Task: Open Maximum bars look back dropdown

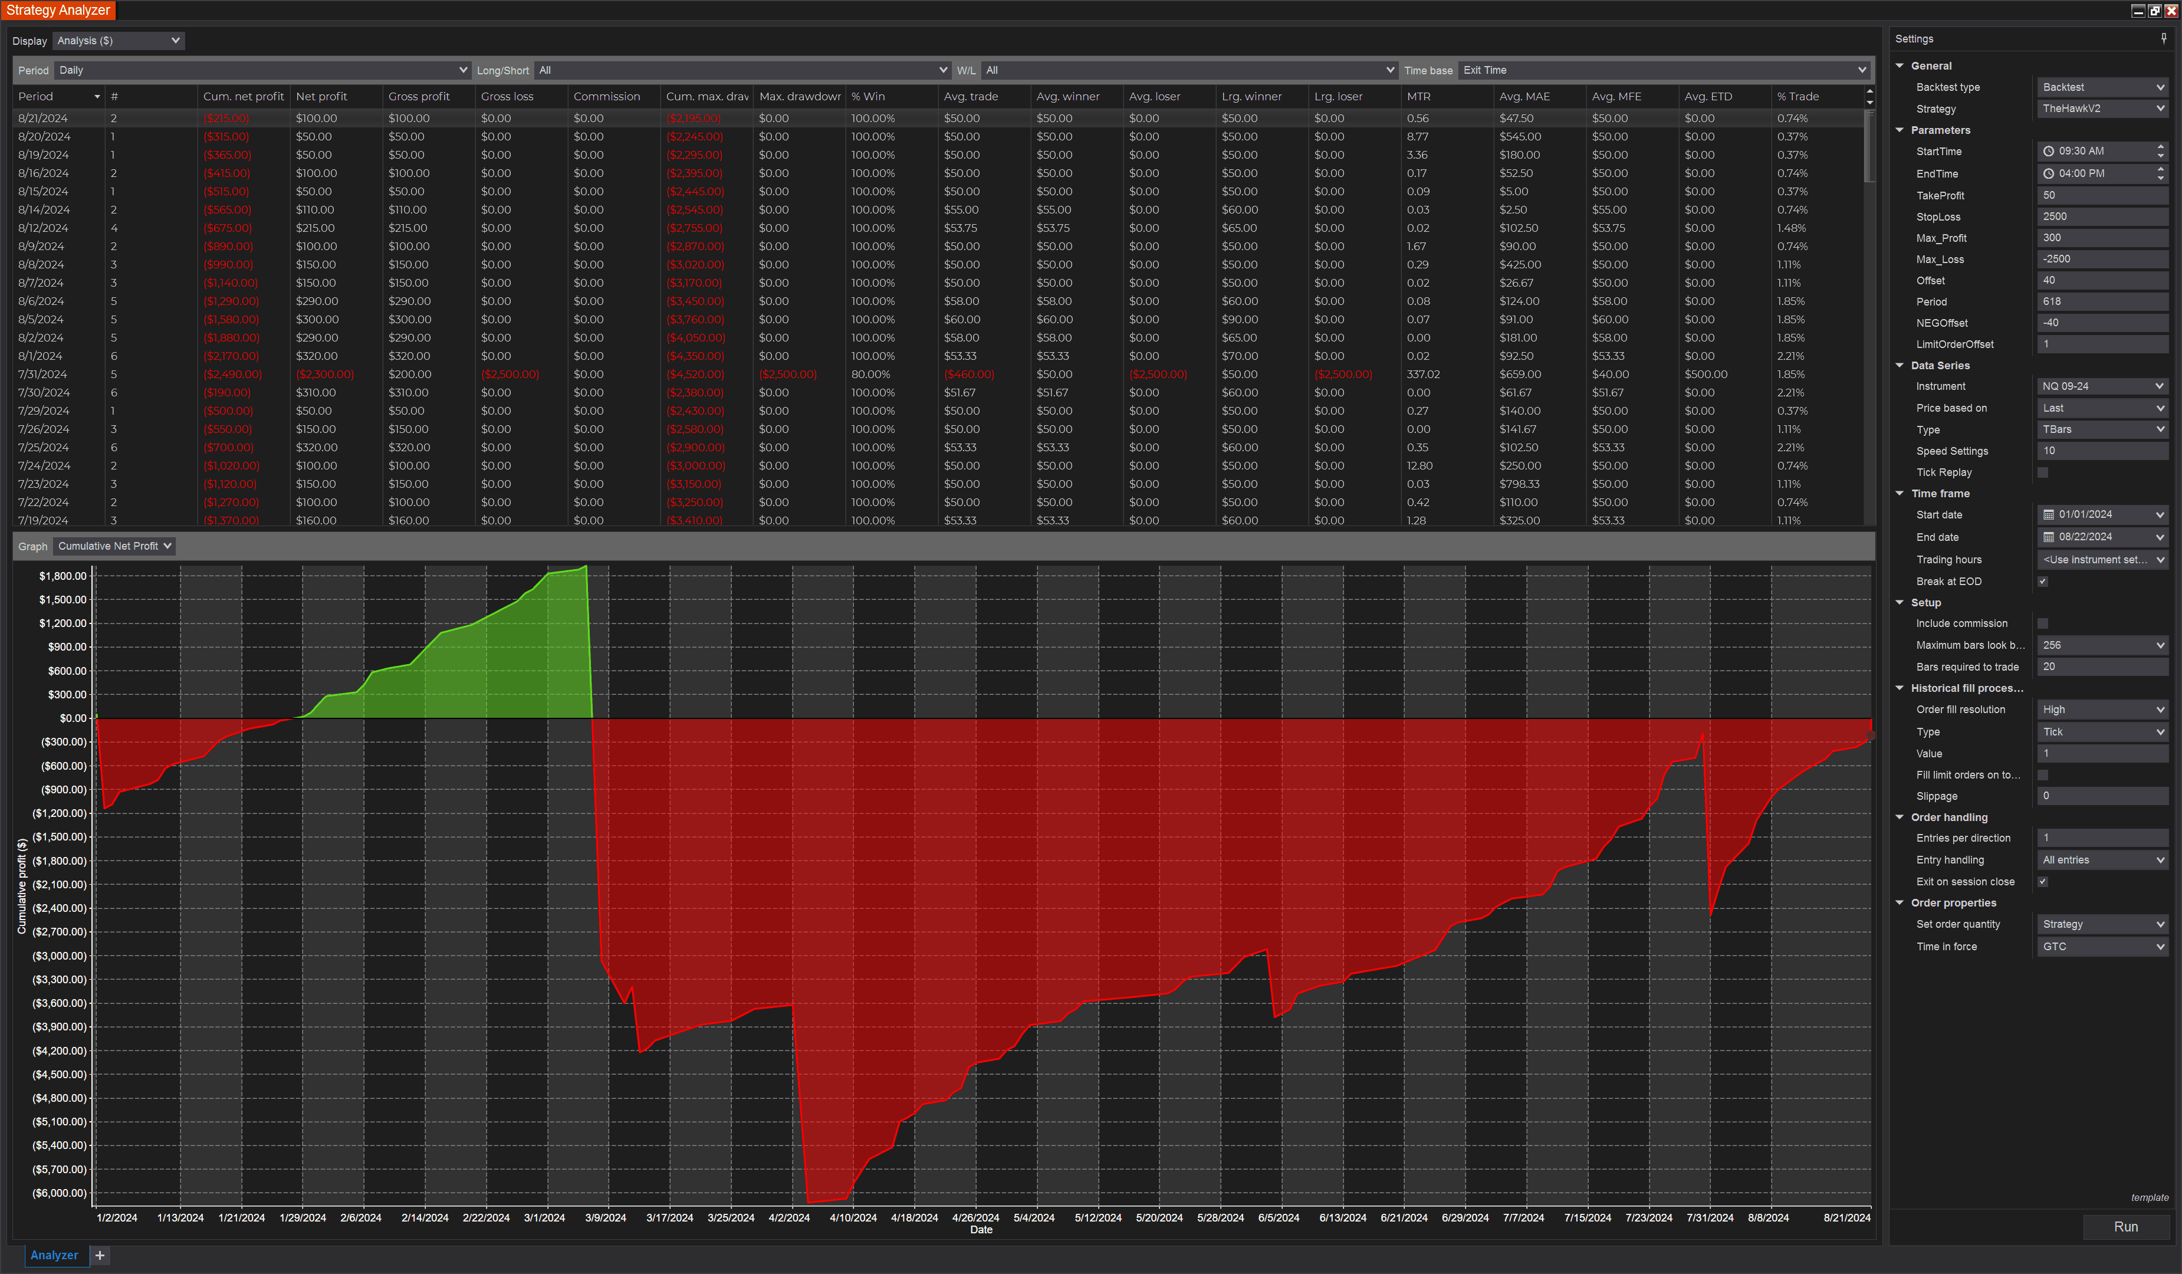Action: click(x=2103, y=645)
